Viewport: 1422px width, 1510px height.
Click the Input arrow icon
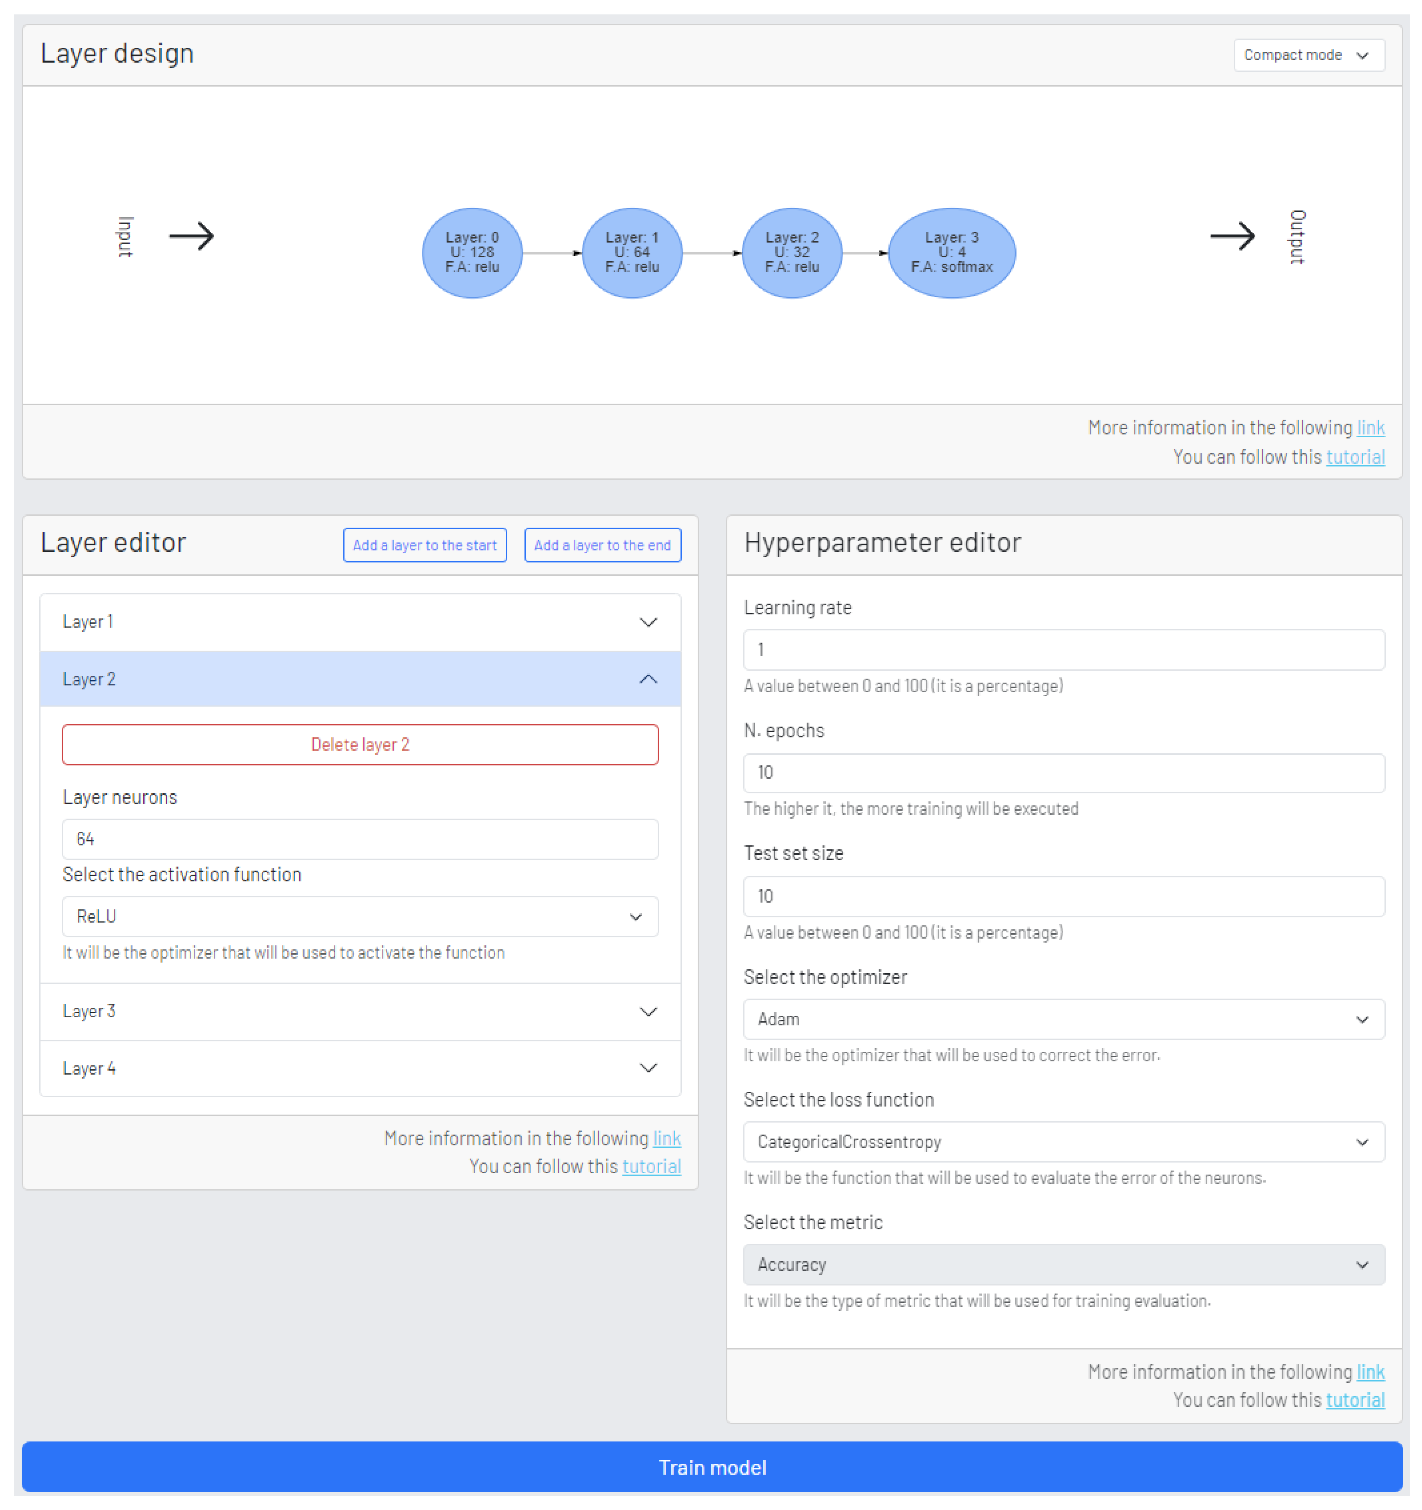(192, 236)
